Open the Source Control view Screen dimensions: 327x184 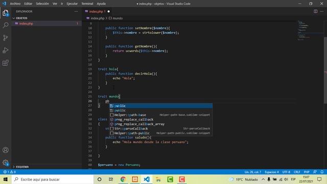[x=6, y=38]
